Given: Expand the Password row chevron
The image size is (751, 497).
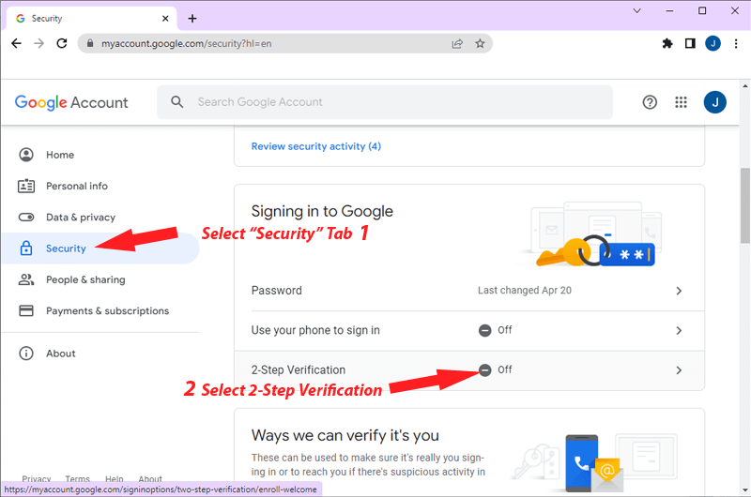Looking at the screenshot, I should tap(679, 291).
